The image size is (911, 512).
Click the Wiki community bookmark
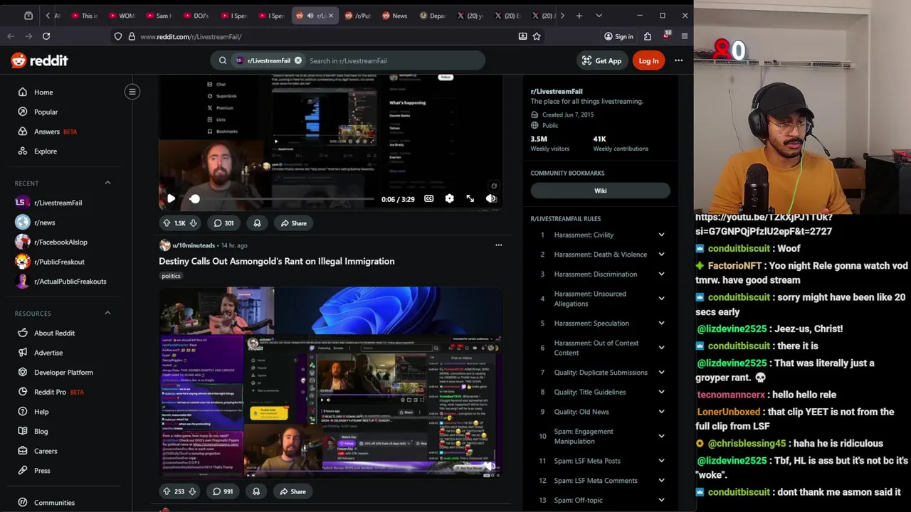tap(601, 191)
